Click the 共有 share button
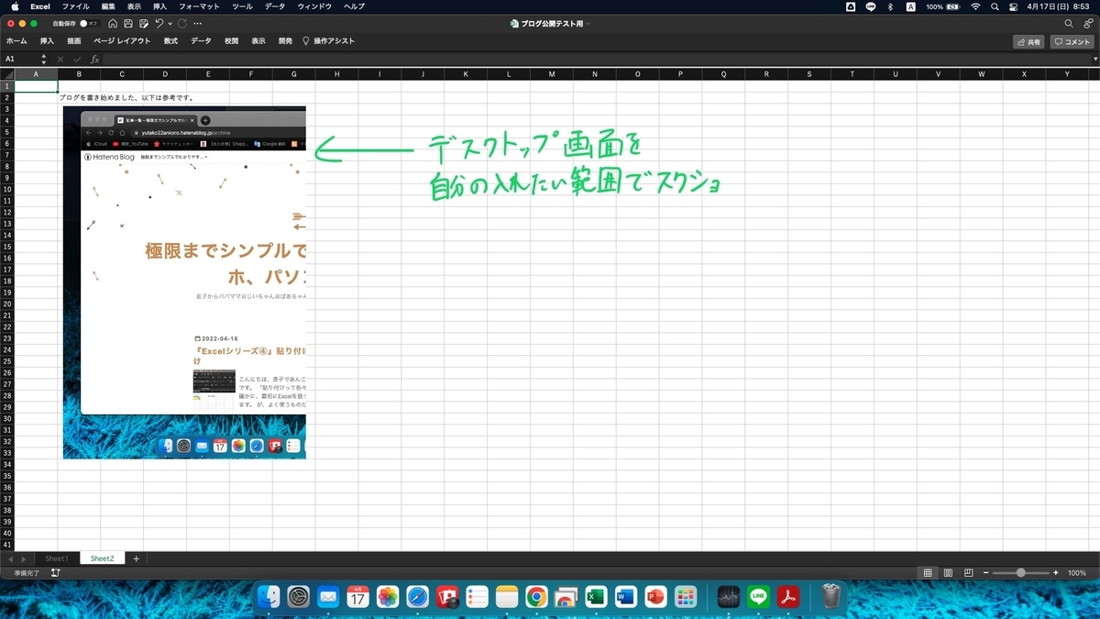Image resolution: width=1100 pixels, height=619 pixels. click(x=1028, y=40)
